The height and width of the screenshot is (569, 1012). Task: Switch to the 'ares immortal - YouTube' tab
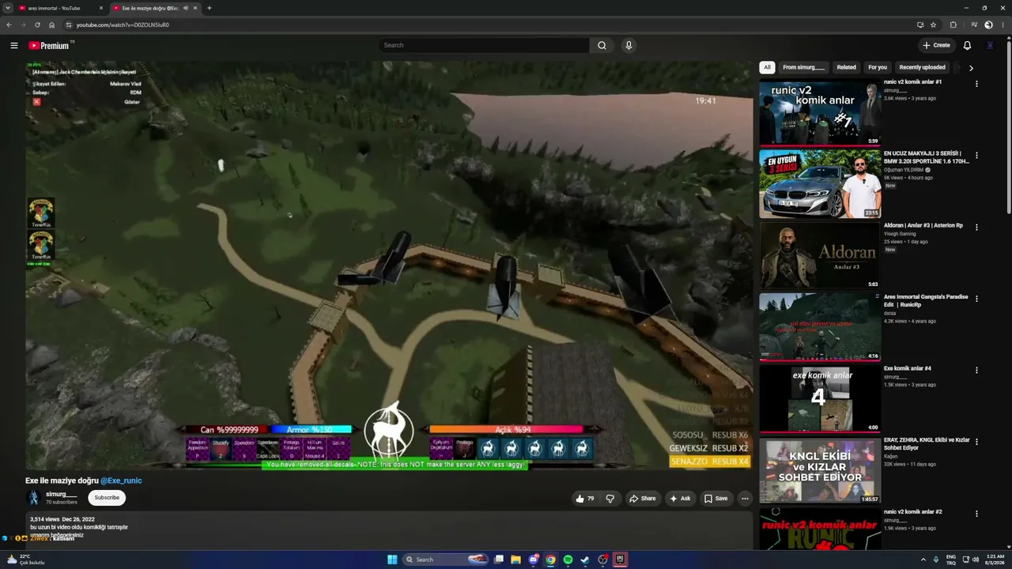click(x=61, y=8)
